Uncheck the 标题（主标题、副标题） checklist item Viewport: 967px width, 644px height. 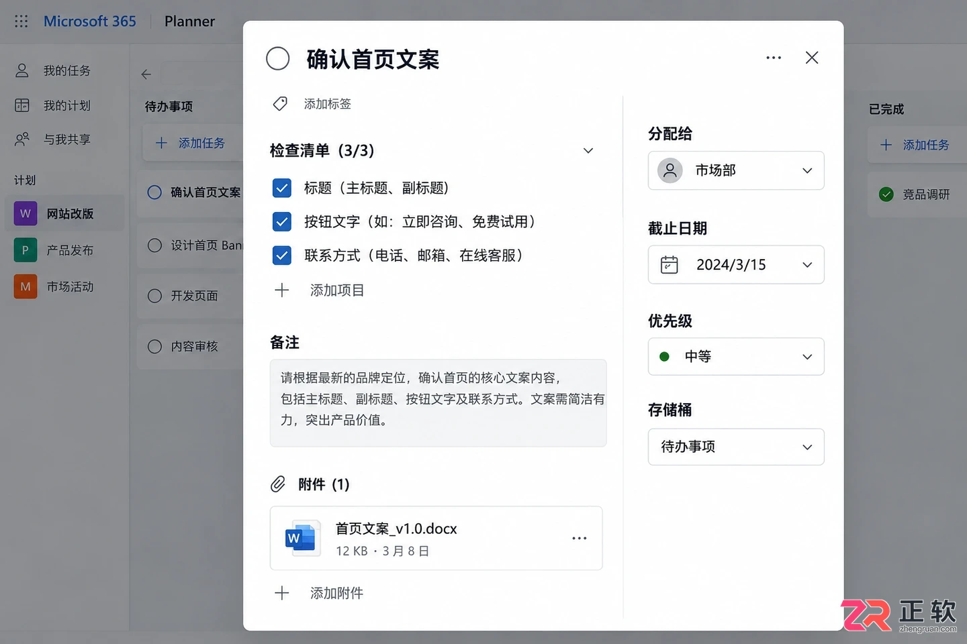coord(282,188)
